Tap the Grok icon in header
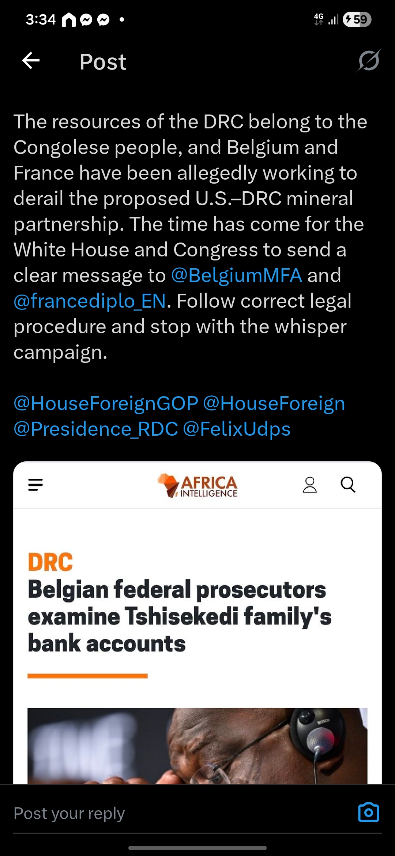395x856 pixels. click(x=369, y=61)
